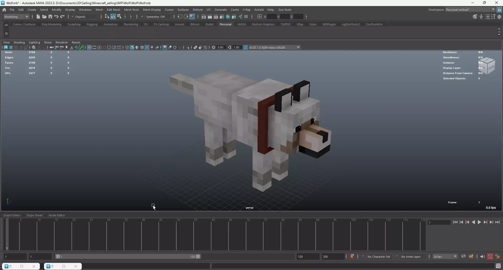Click the viewport gamma value field 1.00
This screenshot has height=270, width=503.
coord(237,47)
